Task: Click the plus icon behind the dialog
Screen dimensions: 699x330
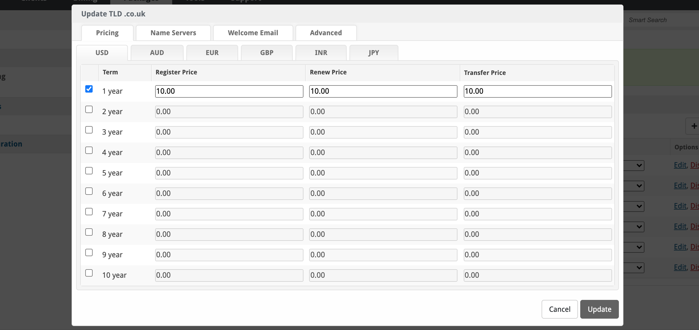Action: pos(694,126)
